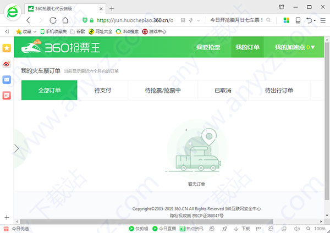The width and height of the screenshot is (330, 233).
Task: Expand 我的加速点 dropdown
Action: (295, 47)
